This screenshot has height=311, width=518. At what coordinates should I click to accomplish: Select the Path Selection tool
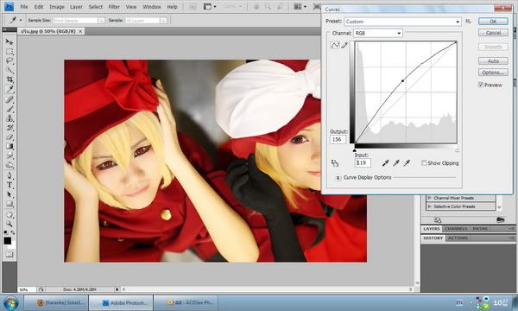(x=9, y=194)
